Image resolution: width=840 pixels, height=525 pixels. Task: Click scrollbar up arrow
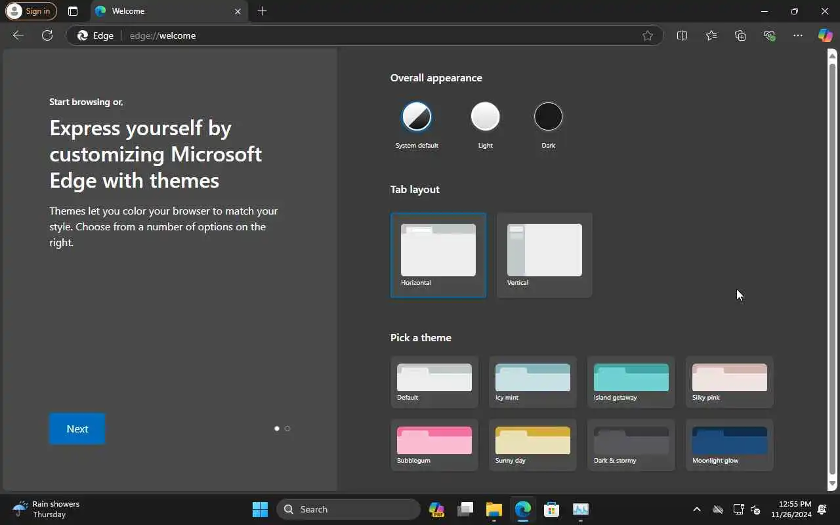[832, 55]
